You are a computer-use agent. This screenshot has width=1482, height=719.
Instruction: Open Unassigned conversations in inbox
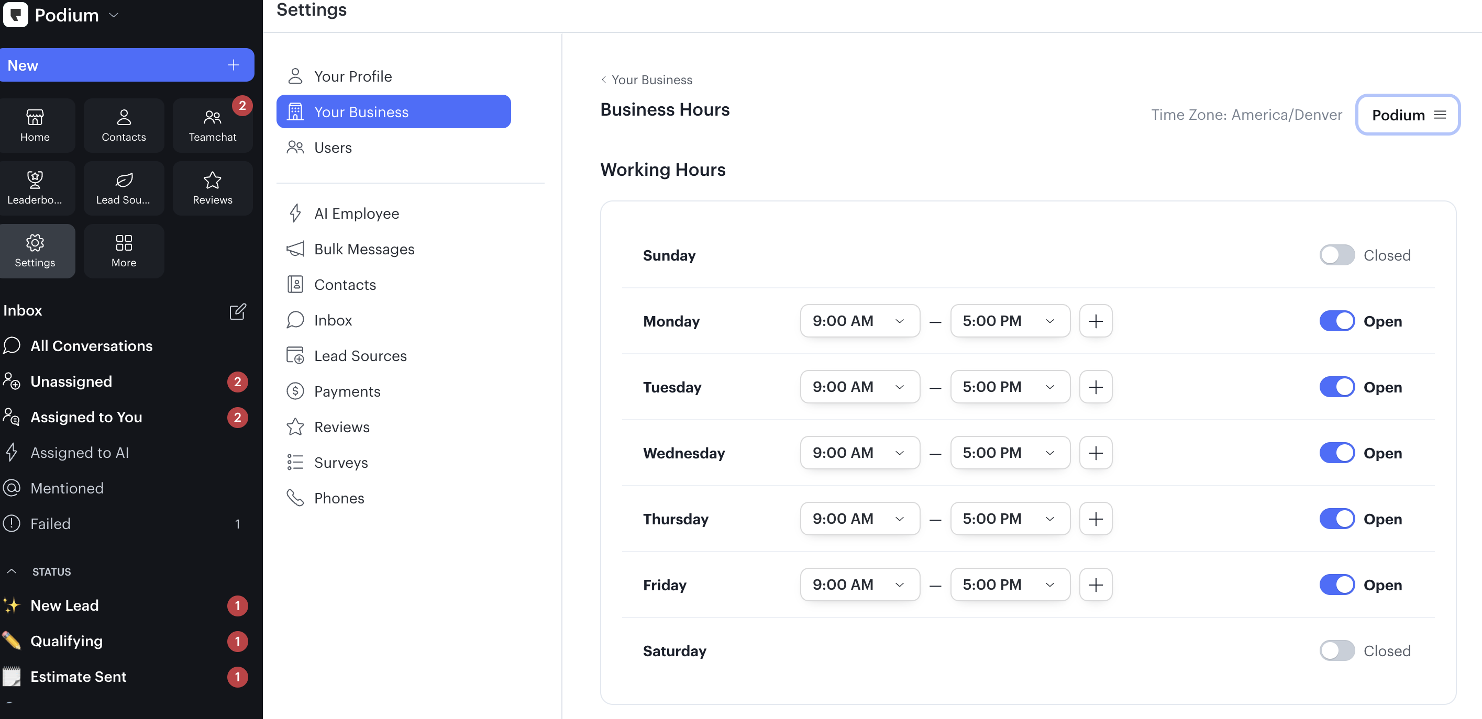(x=71, y=381)
